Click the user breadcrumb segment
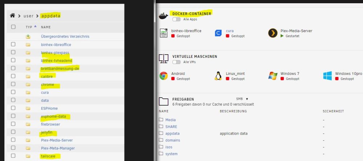Image resolution: width=363 pixels, height=161 pixels. tap(28, 16)
